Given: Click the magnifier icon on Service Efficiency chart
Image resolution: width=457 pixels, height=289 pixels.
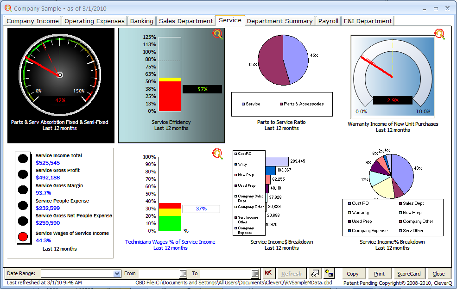Looking at the screenshot, I should point(217,34).
